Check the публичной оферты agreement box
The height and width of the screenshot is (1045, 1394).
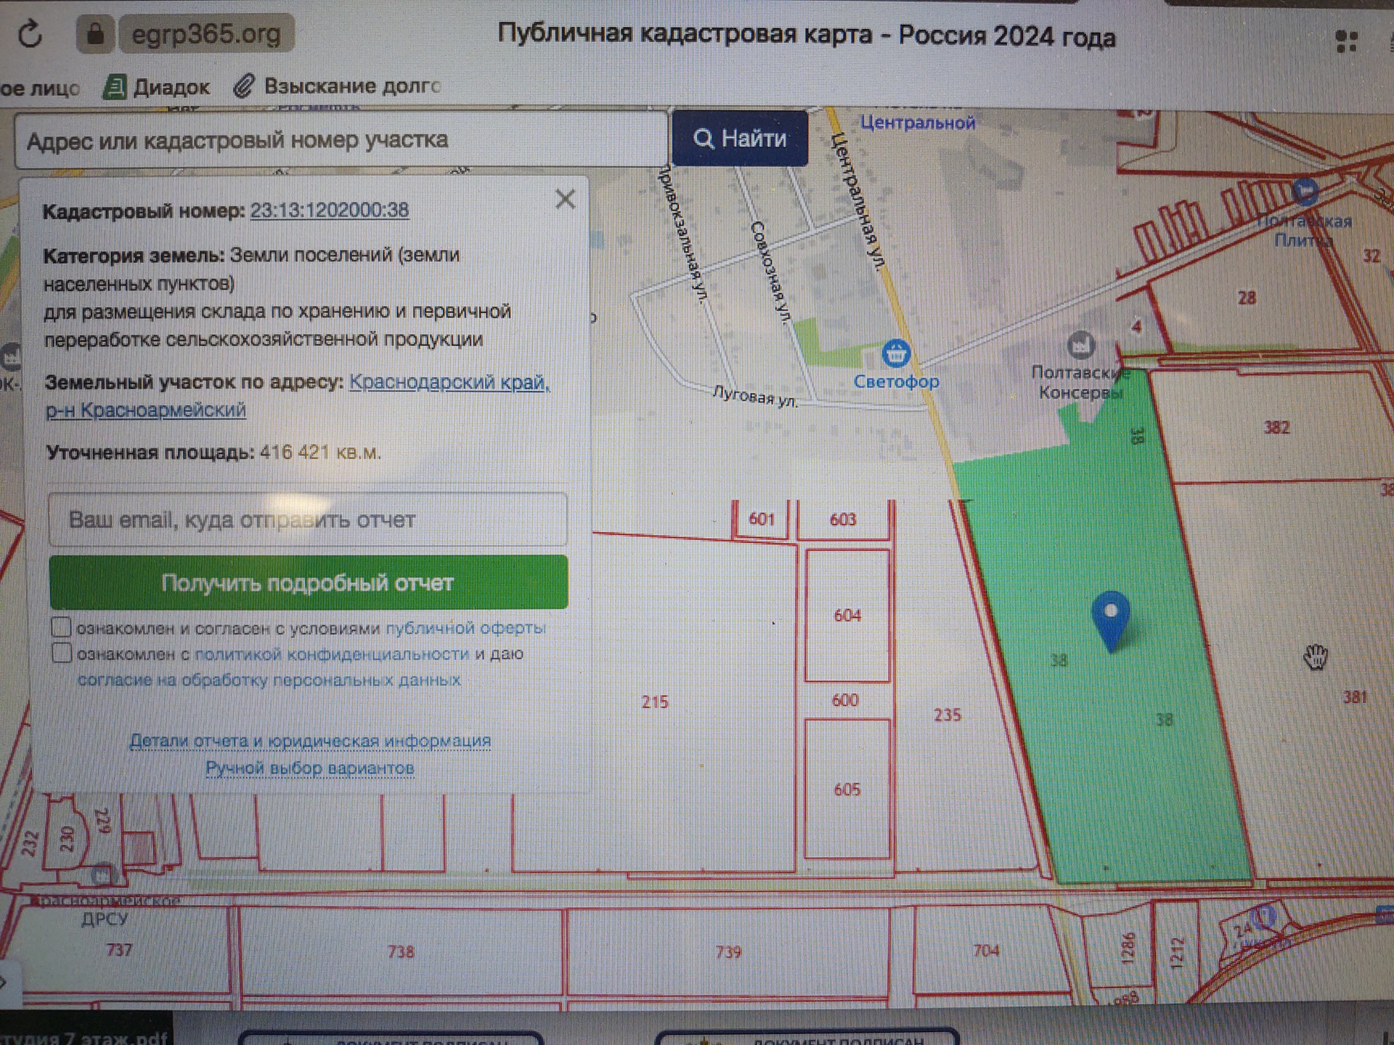62,627
